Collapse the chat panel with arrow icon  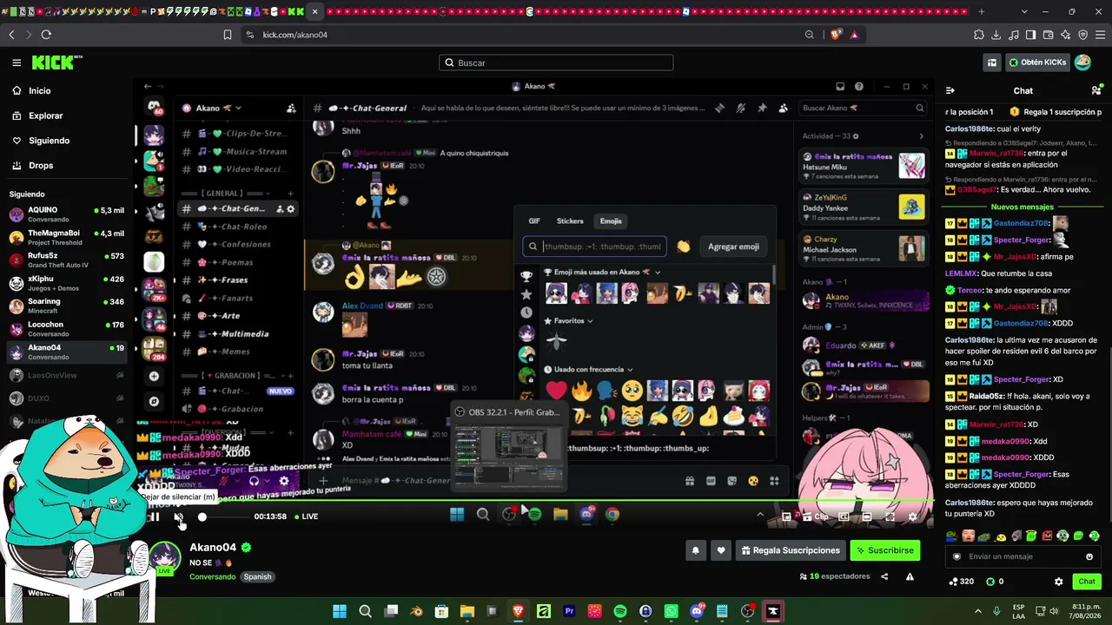[x=950, y=90]
